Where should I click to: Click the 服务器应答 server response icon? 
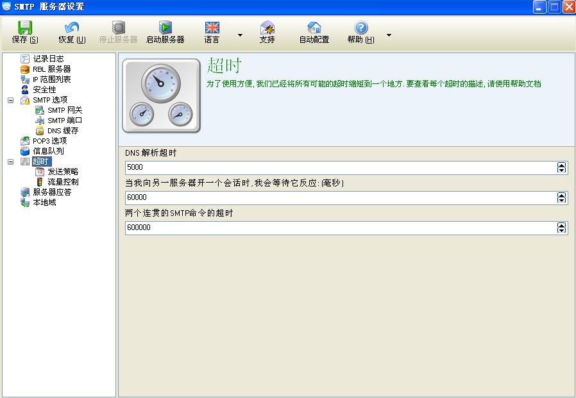[25, 192]
